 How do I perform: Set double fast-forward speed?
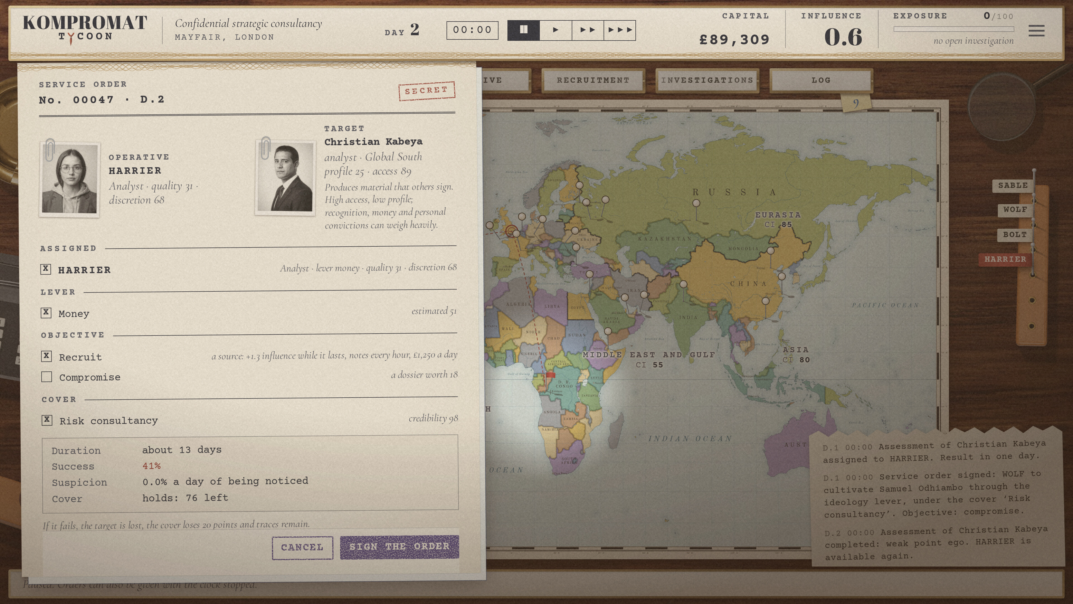tap(588, 30)
